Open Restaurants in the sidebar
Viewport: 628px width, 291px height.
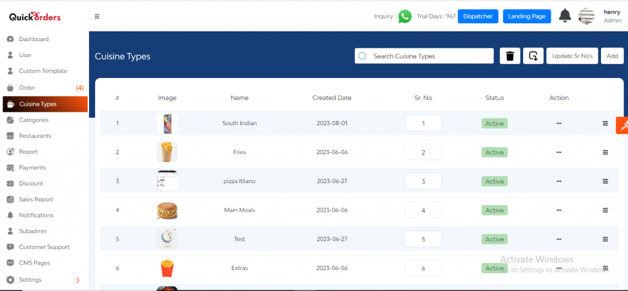click(x=35, y=136)
